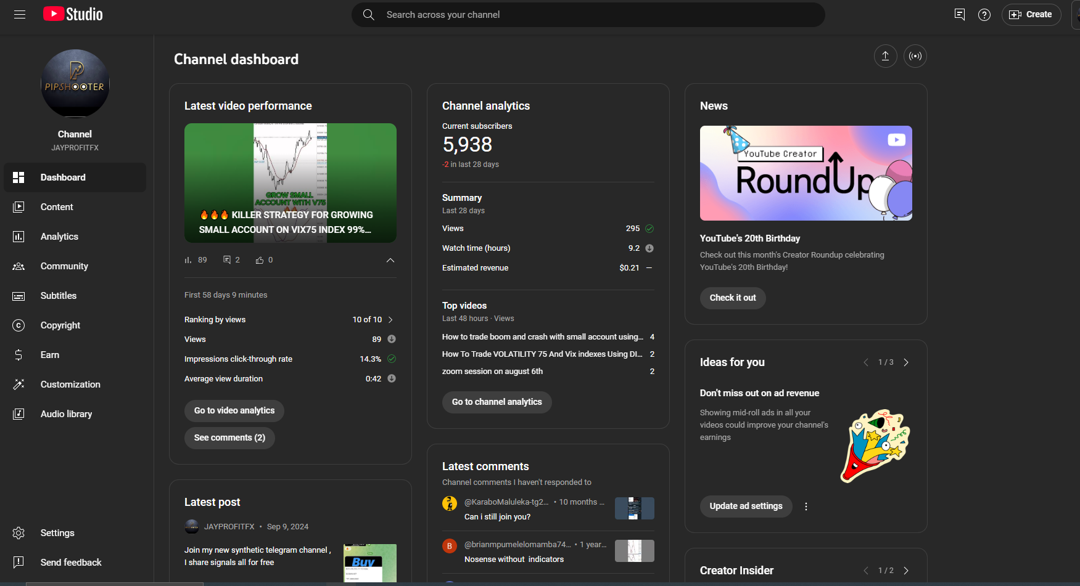Screen dimensions: 1080x586
Task: Open Analytics in the sidebar
Action: [x=75, y=237]
